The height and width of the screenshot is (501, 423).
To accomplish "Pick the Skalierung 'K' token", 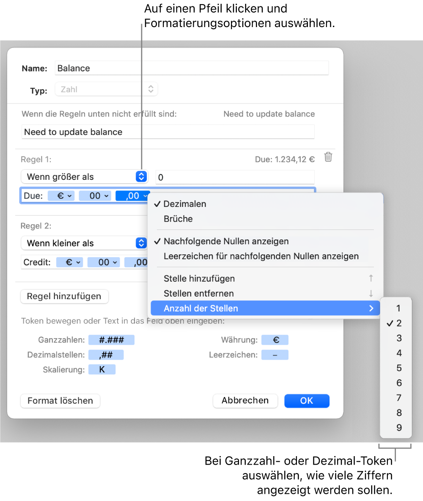I will tap(102, 370).
